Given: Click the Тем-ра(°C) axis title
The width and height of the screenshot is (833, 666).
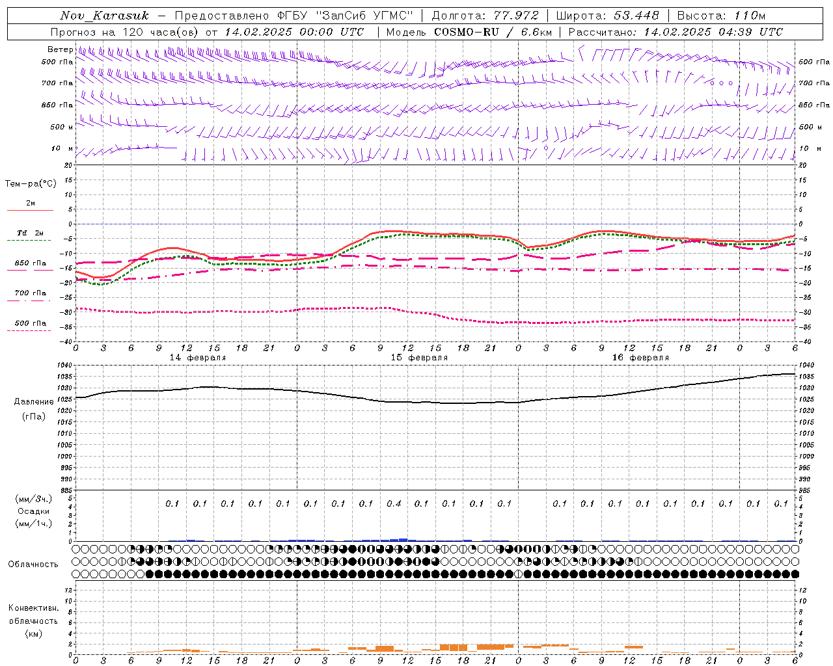Looking at the screenshot, I should click(31, 184).
